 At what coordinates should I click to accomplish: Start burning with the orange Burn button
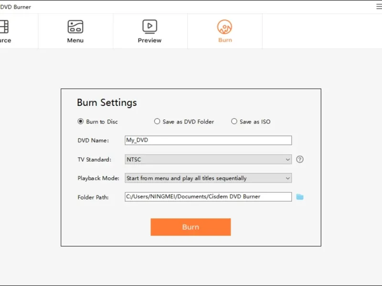coord(191,227)
